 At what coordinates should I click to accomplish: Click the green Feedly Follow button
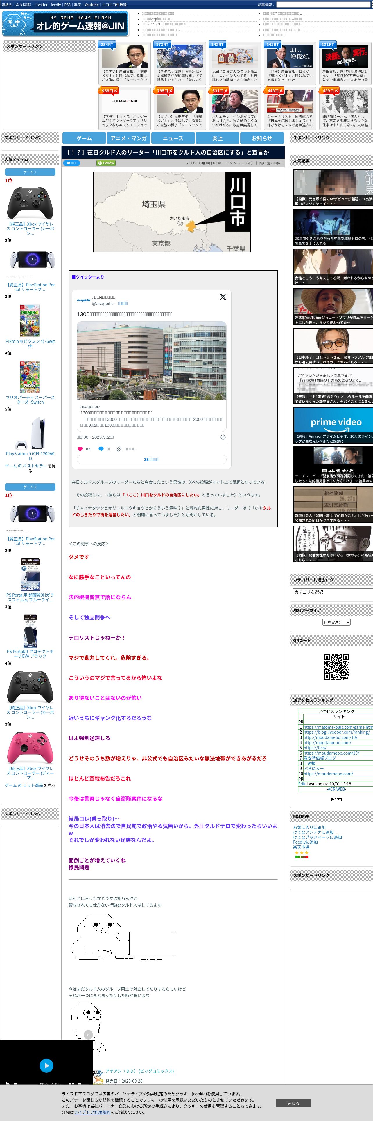(106, 163)
